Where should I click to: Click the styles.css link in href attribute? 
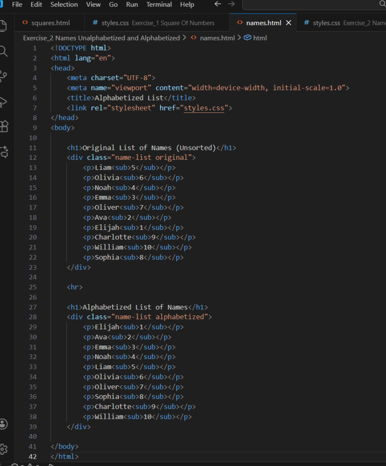click(x=204, y=108)
